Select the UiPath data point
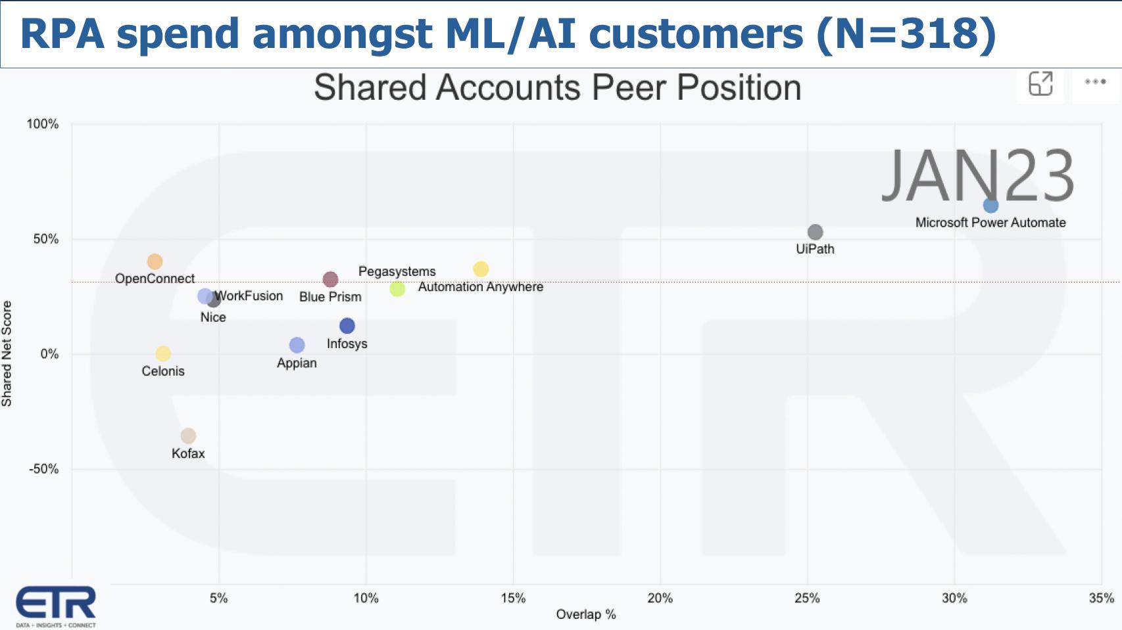Screen dimensions: 1122x630 pyautogui.click(x=815, y=232)
